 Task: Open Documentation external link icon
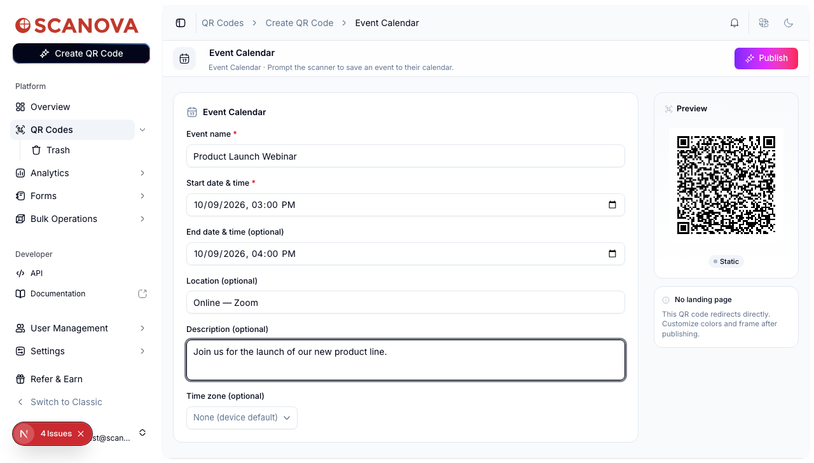tap(142, 294)
